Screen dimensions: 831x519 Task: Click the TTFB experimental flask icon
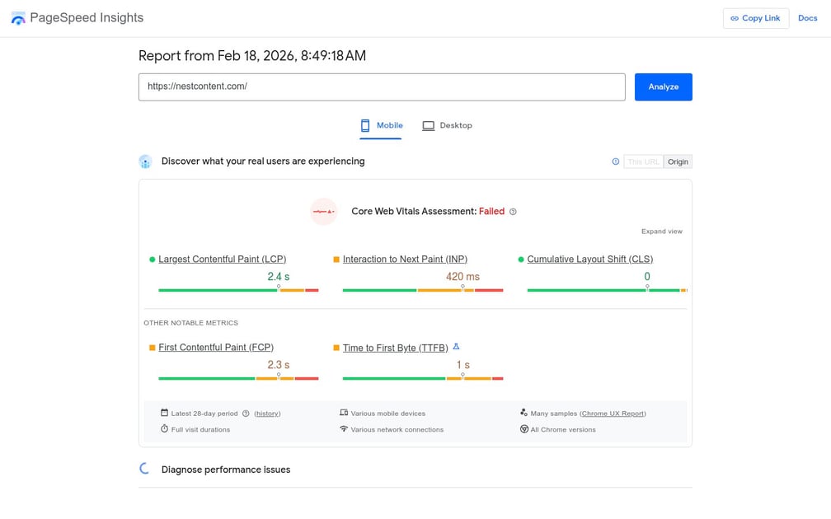pyautogui.click(x=456, y=347)
